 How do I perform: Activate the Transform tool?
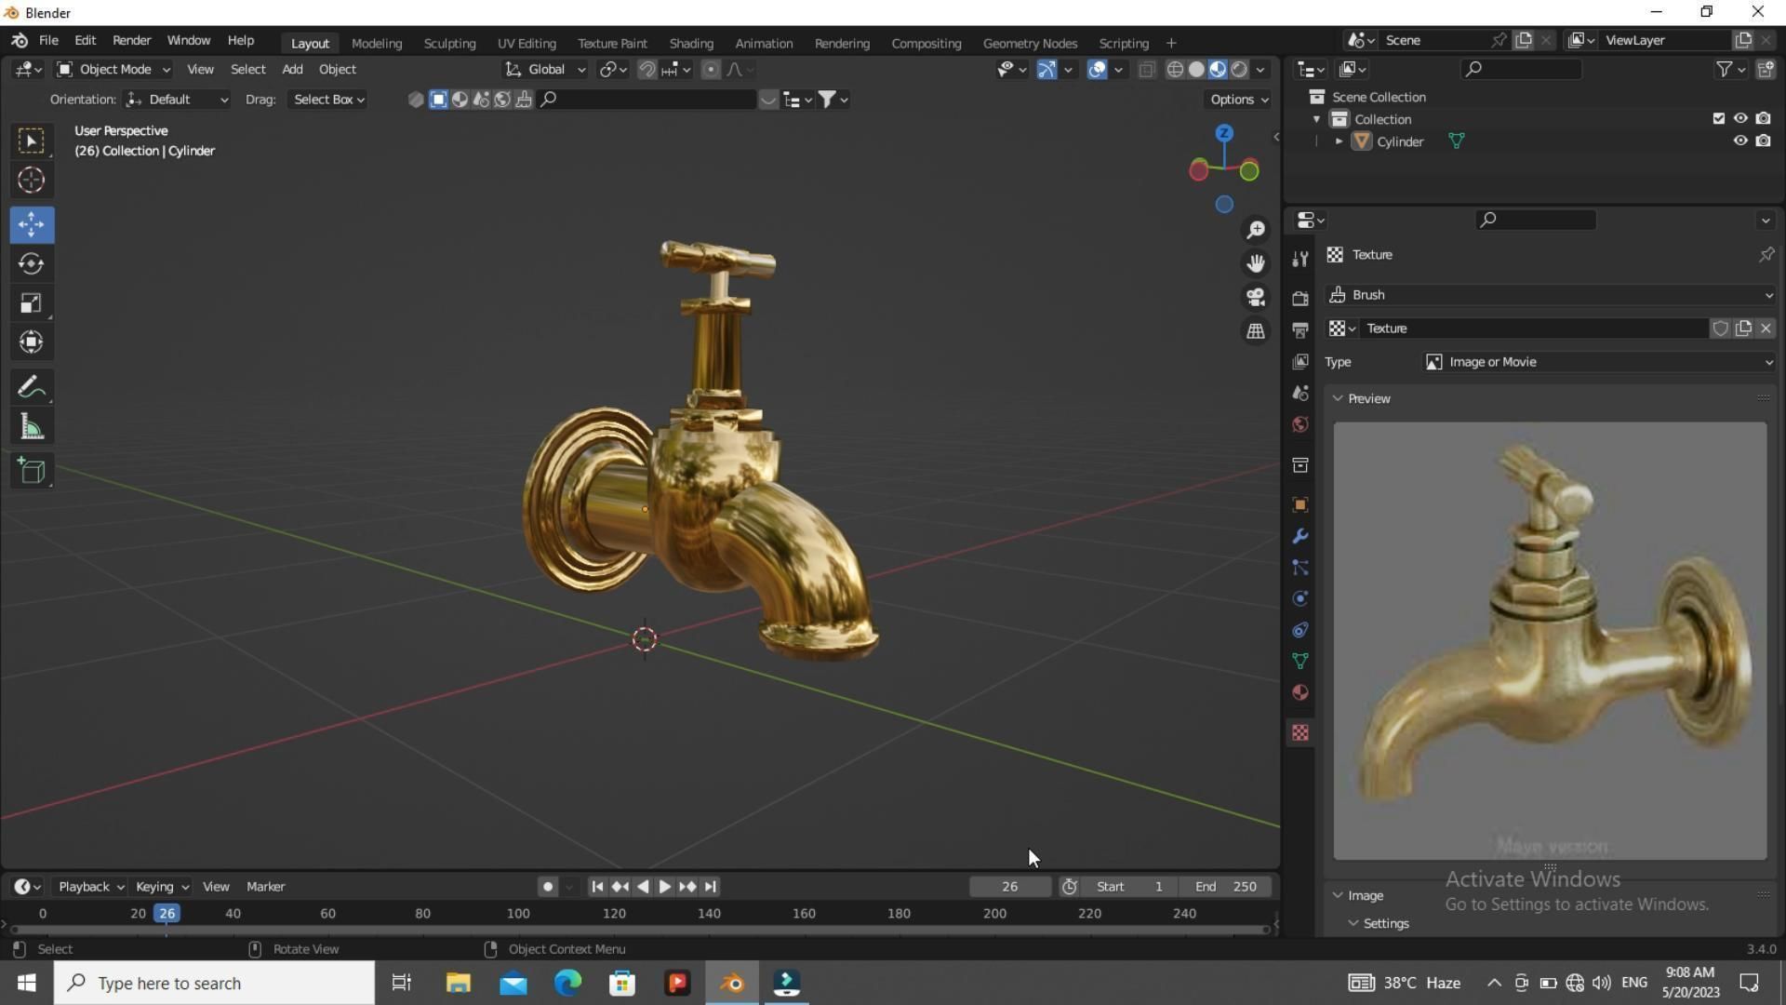[x=31, y=342]
